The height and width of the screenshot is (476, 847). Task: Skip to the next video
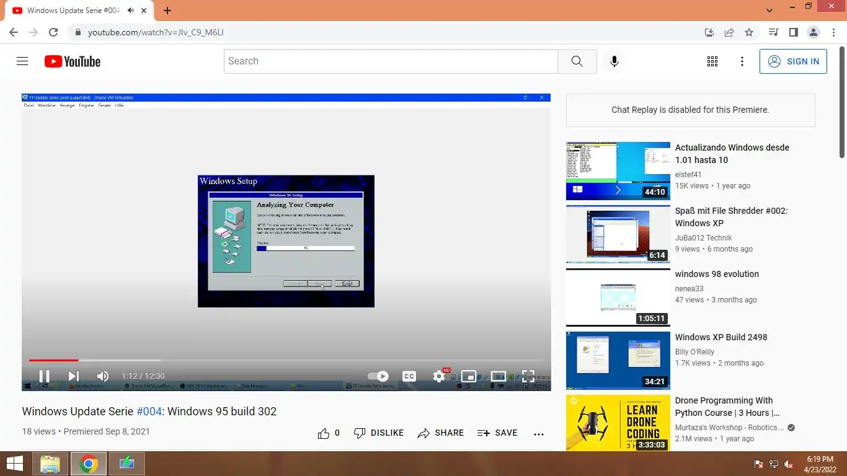[73, 376]
